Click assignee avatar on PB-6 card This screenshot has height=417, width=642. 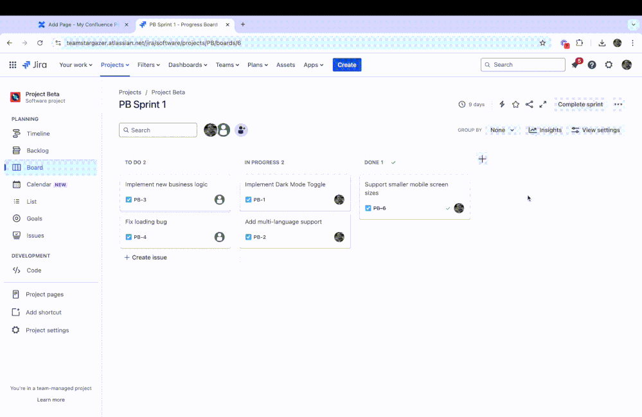pyautogui.click(x=459, y=208)
